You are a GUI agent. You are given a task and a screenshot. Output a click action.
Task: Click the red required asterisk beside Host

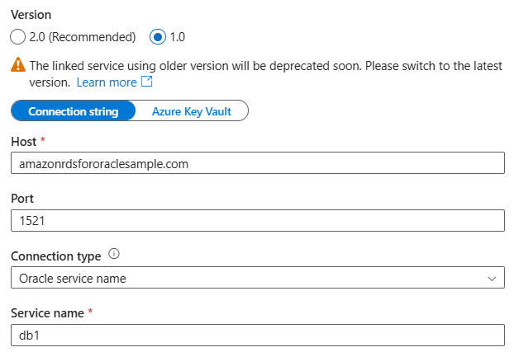[x=42, y=141]
